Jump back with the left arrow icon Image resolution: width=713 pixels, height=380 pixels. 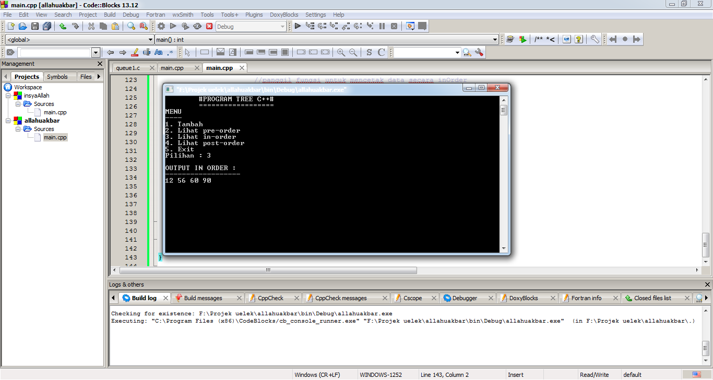(x=613, y=39)
